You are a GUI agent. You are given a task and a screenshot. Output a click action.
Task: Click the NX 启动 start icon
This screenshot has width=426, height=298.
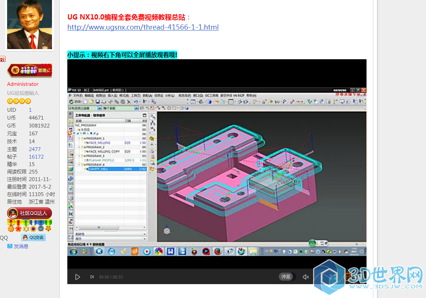click(75, 102)
